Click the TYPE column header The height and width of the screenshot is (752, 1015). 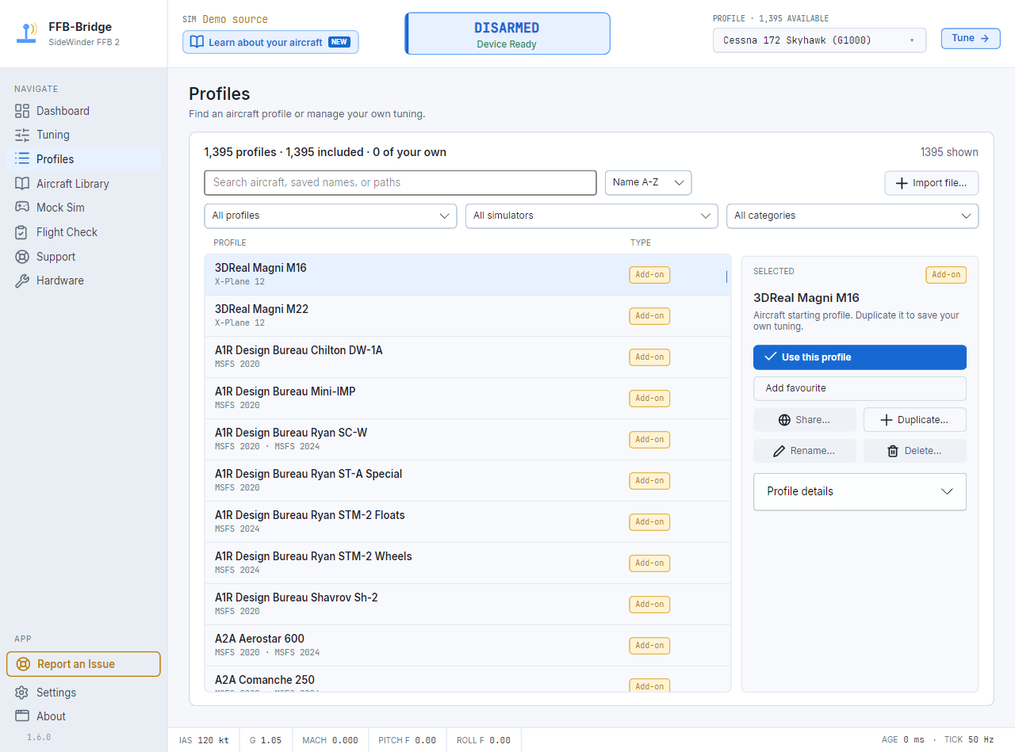tap(641, 242)
